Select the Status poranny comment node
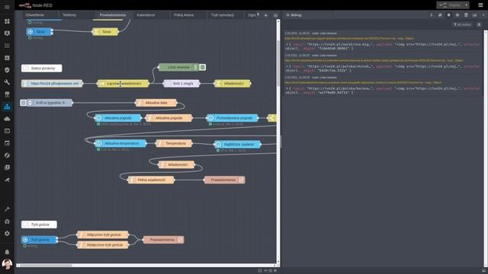 tap(42, 68)
